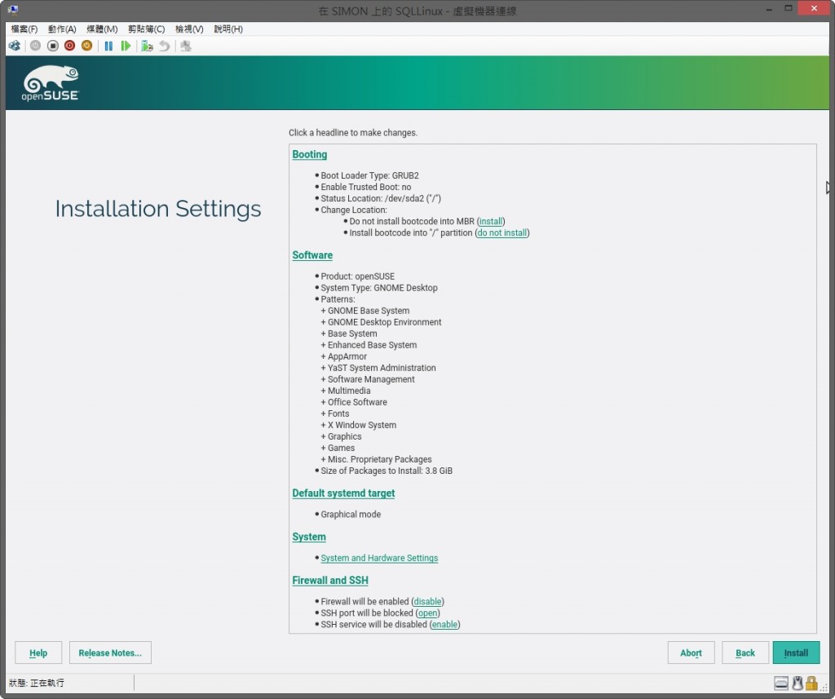Click '+ X Window System' pattern
Image resolution: width=835 pixels, height=699 pixels.
pyautogui.click(x=359, y=425)
